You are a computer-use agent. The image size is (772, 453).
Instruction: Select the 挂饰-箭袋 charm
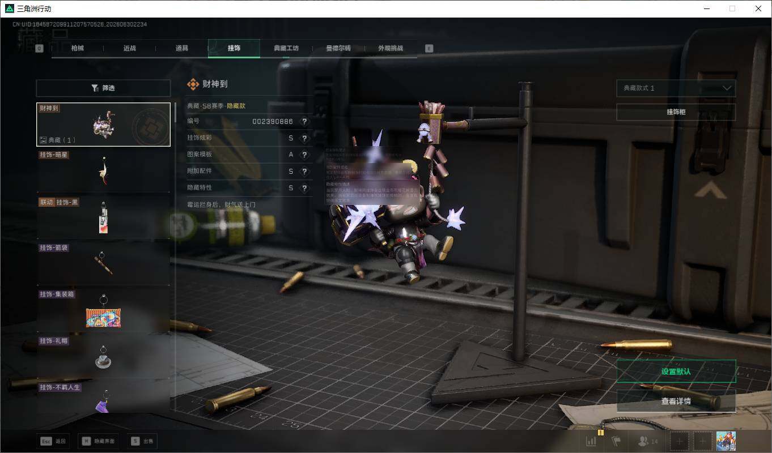pyautogui.click(x=103, y=264)
